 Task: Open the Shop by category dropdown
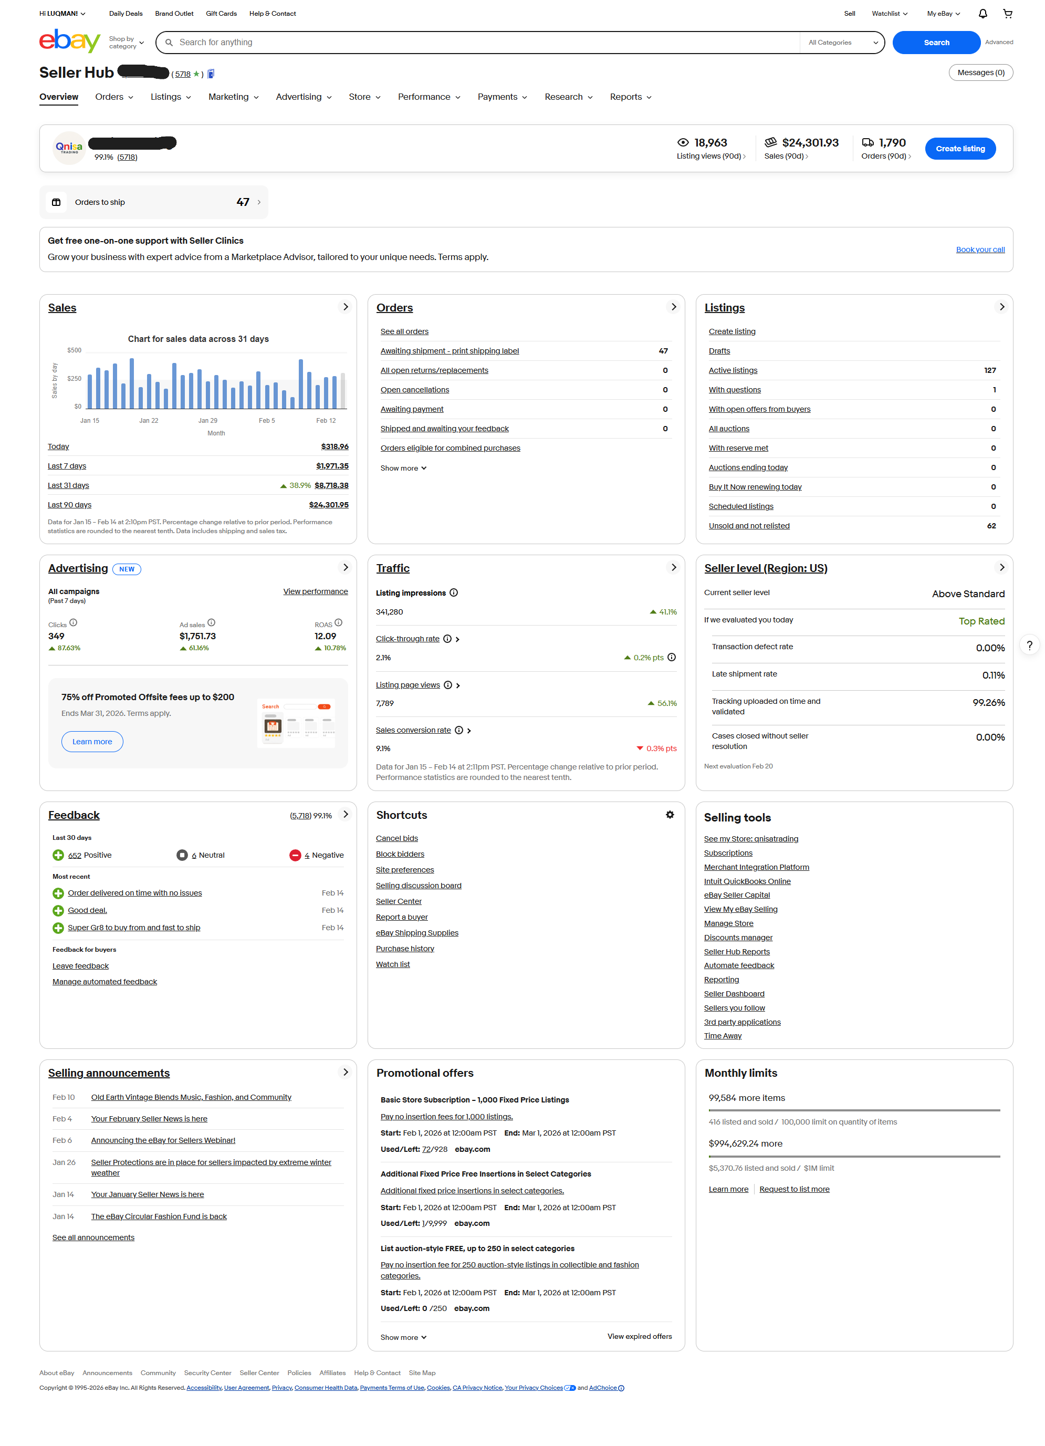tap(126, 43)
